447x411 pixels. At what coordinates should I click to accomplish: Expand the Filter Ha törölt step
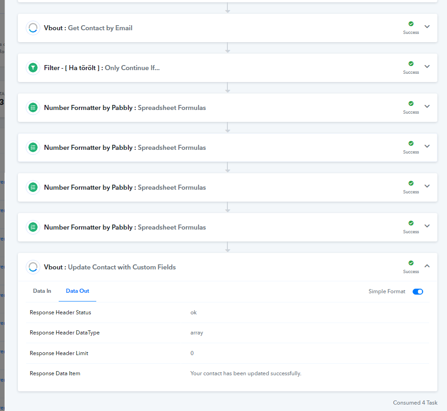click(x=427, y=66)
